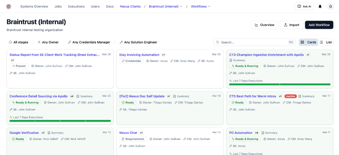This screenshot has height=155, width=339.
Task: Switch to List view
Action: [x=326, y=42]
